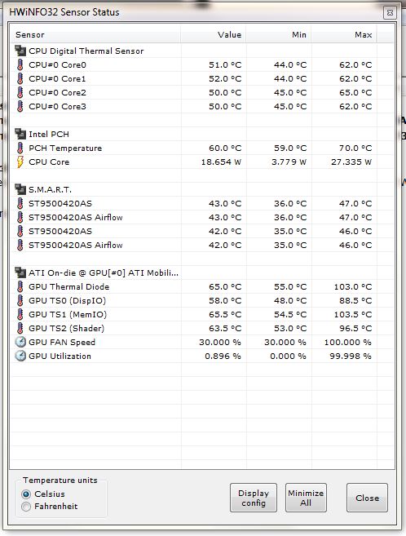Click thermometer icon beside CPU#0 Core1

click(20, 78)
